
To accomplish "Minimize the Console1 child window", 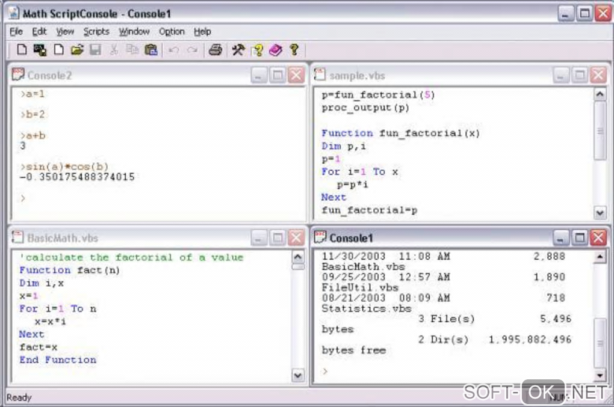I will (561, 237).
